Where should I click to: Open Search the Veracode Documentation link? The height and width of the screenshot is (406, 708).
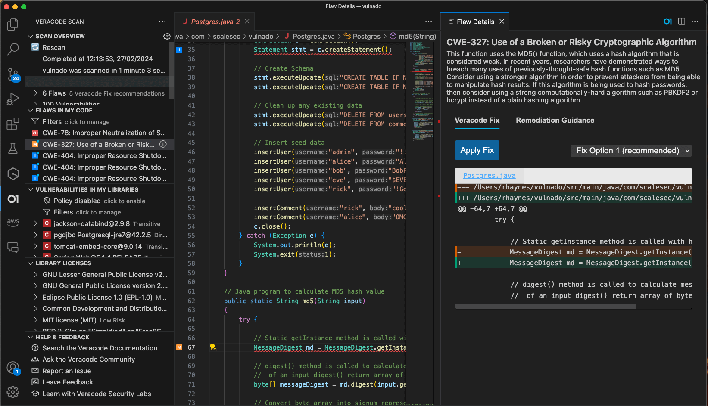(100, 348)
